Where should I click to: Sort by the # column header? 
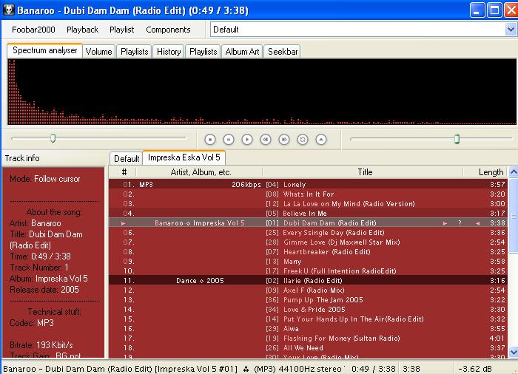pyautogui.click(x=124, y=172)
